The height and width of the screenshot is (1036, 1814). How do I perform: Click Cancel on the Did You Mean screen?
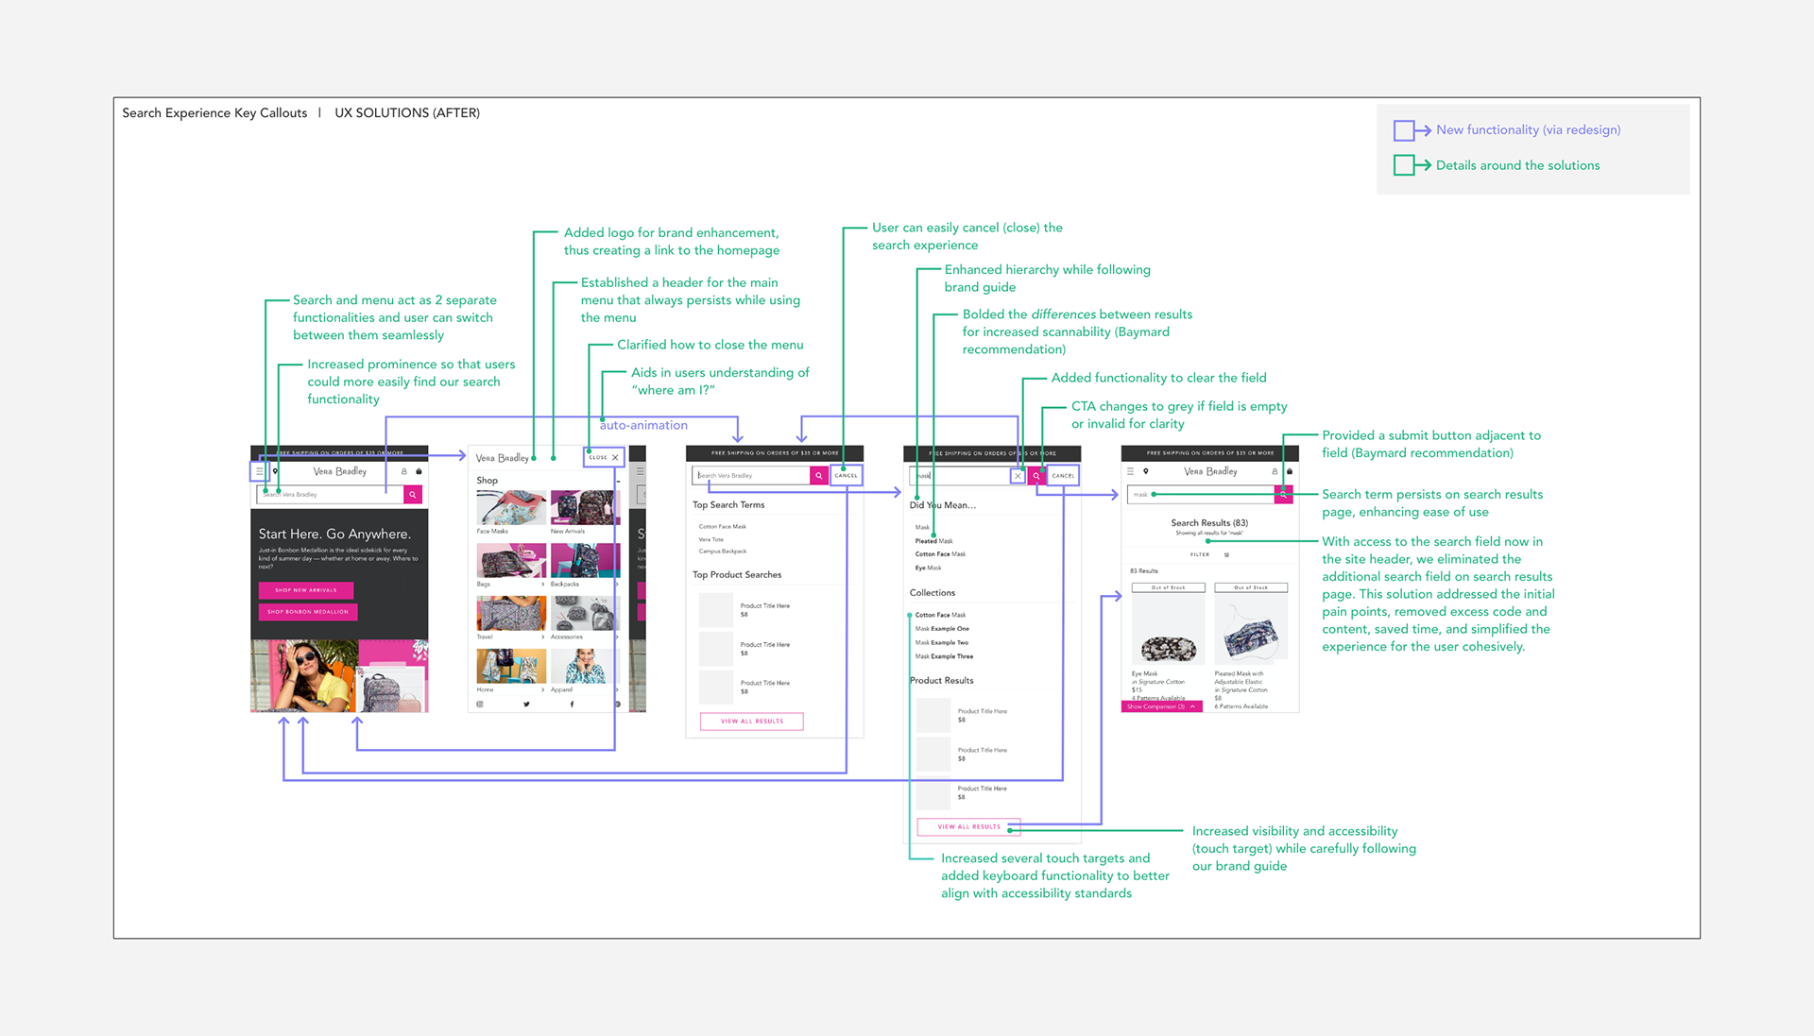tap(1064, 476)
